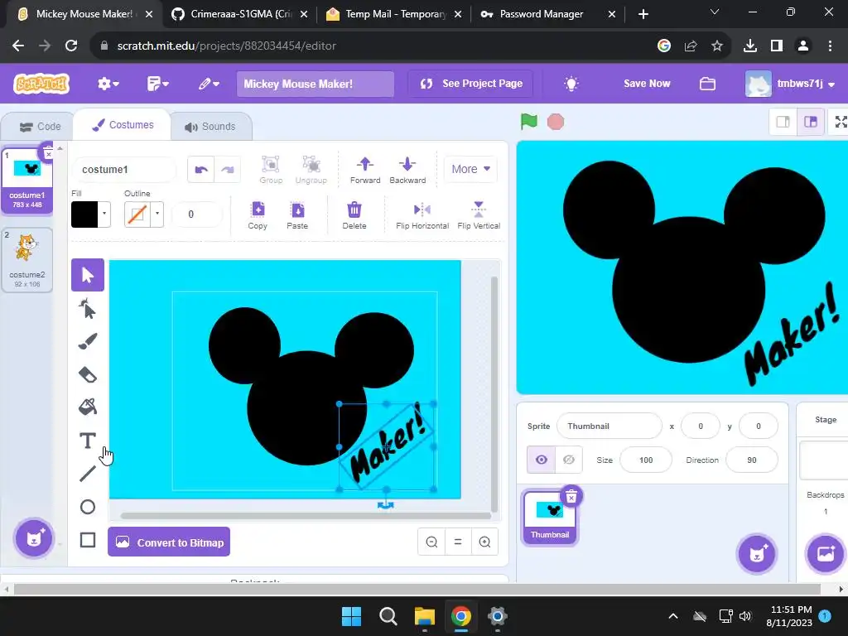Paste the copied object
This screenshot has width=848, height=636.
(297, 215)
